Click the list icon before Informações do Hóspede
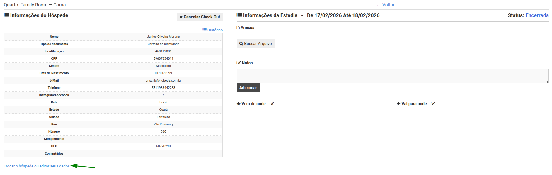This screenshot has height=175, width=552. click(x=6, y=15)
